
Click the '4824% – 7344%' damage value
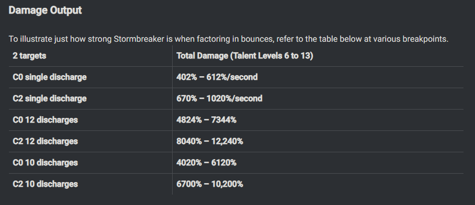tap(206, 120)
